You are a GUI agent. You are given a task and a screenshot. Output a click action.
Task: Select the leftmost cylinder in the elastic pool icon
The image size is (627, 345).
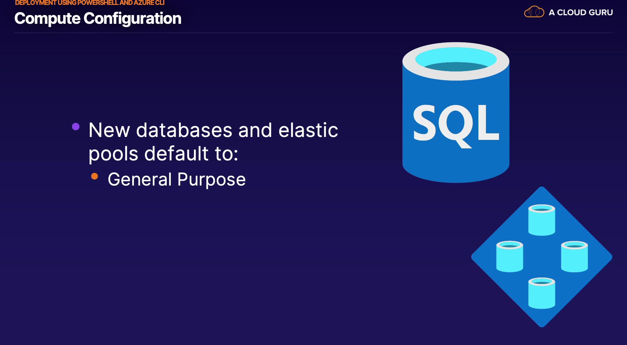509,256
